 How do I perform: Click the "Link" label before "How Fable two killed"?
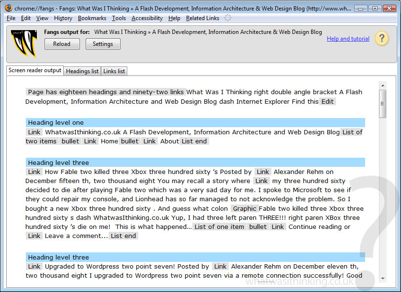tap(34, 172)
